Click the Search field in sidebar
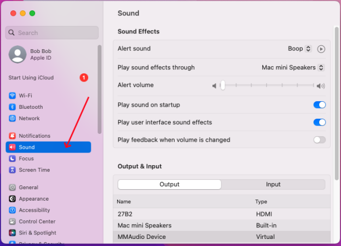Image resolution: width=341 pixels, height=246 pixels. tap(52, 33)
